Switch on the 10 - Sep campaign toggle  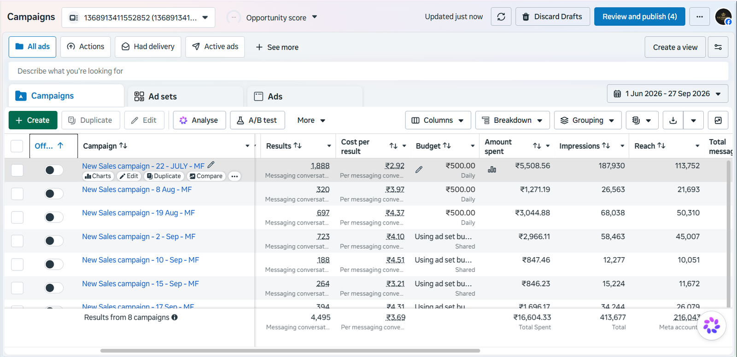pos(54,264)
